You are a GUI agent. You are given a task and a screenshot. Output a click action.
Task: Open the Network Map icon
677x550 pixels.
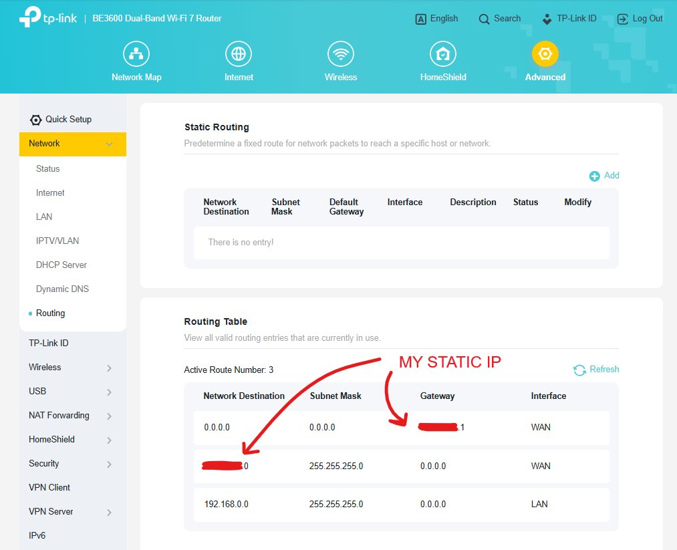click(x=136, y=54)
